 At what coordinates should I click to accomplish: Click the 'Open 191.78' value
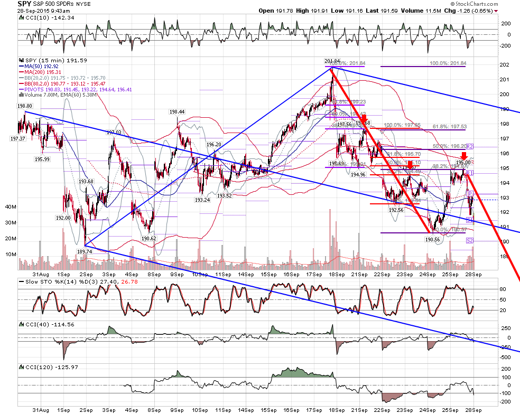276,11
